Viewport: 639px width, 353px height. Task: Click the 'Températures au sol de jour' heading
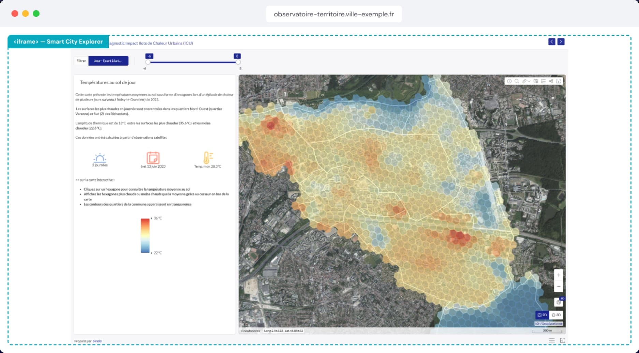point(108,82)
